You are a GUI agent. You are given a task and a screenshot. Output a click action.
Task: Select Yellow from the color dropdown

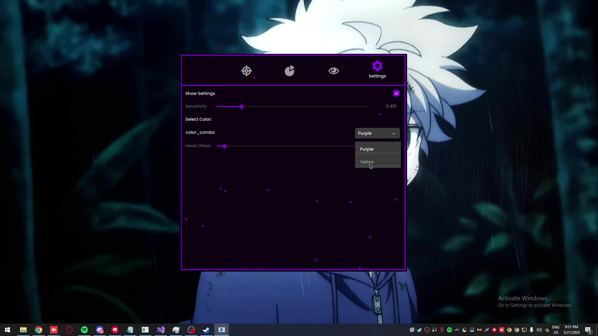(378, 161)
